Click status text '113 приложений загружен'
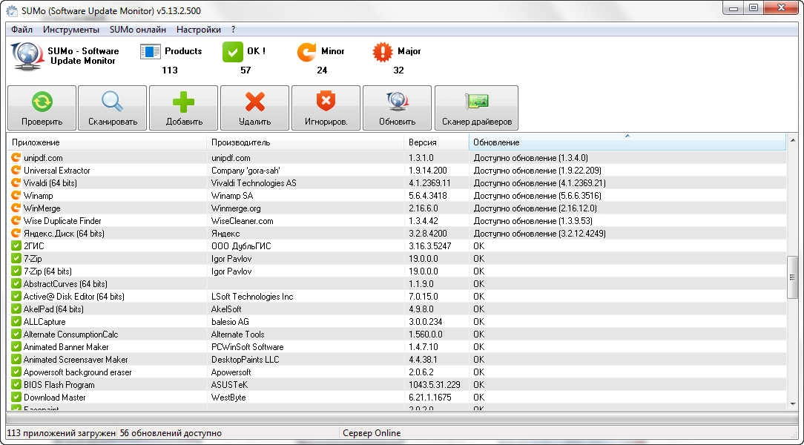This screenshot has height=445, width=804. point(61,432)
